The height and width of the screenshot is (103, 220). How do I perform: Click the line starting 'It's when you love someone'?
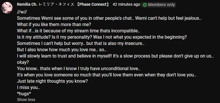[x=107, y=75]
